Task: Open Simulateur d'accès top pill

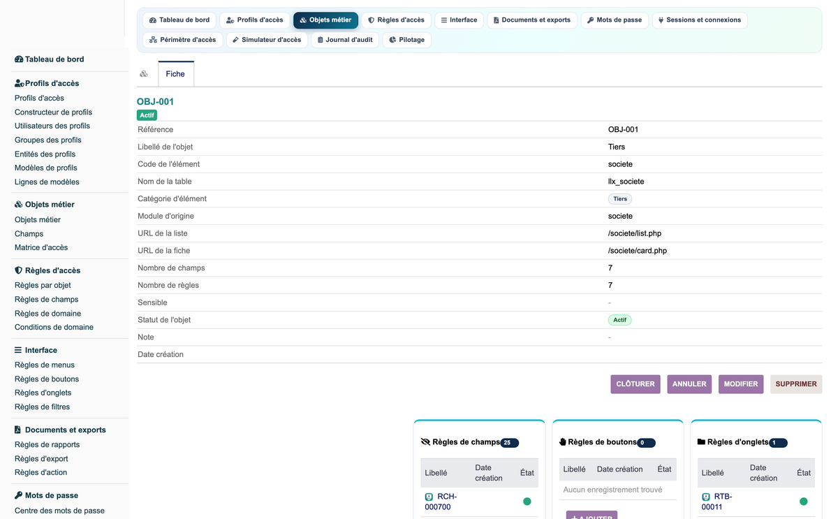Action: [267, 40]
